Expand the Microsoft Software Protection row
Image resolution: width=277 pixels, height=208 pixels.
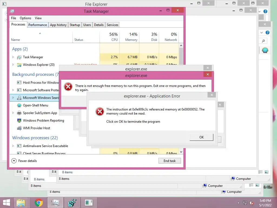pyautogui.click(x=13, y=90)
